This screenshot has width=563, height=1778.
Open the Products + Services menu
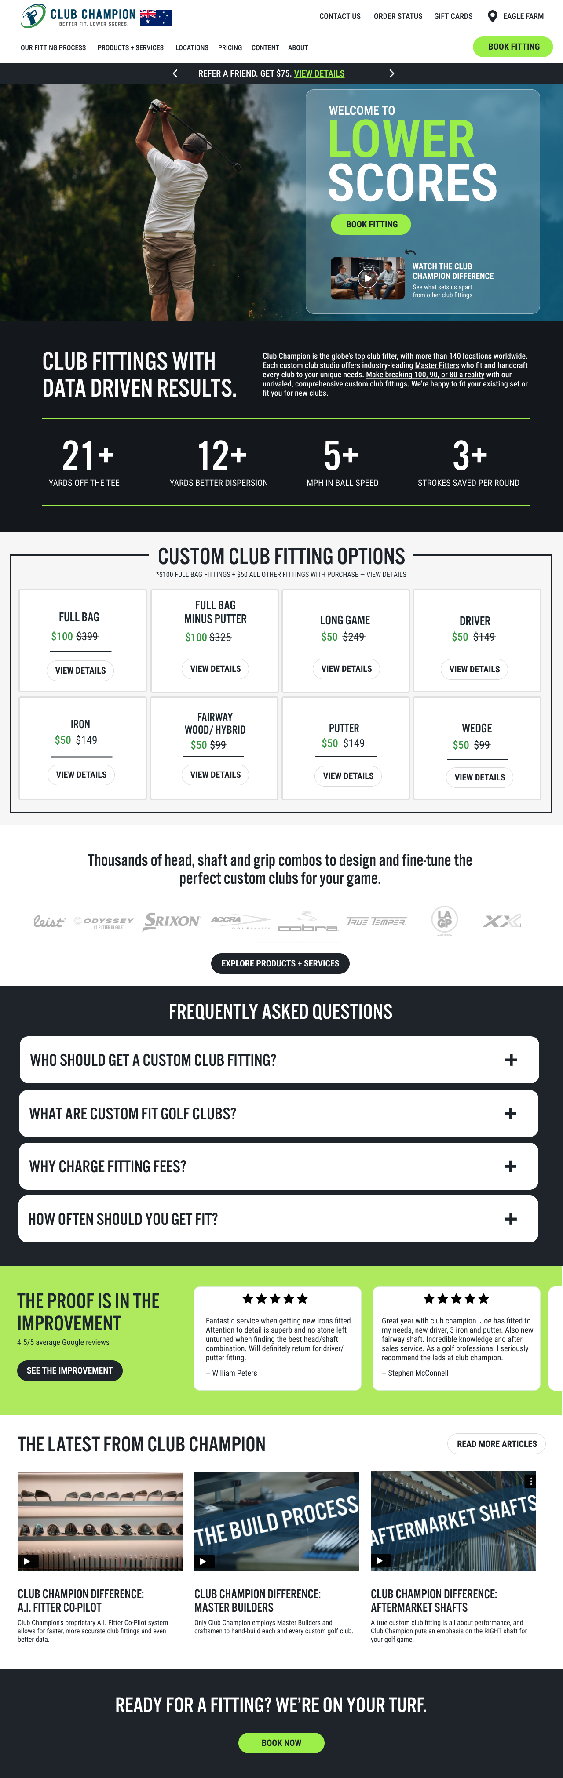point(131,47)
